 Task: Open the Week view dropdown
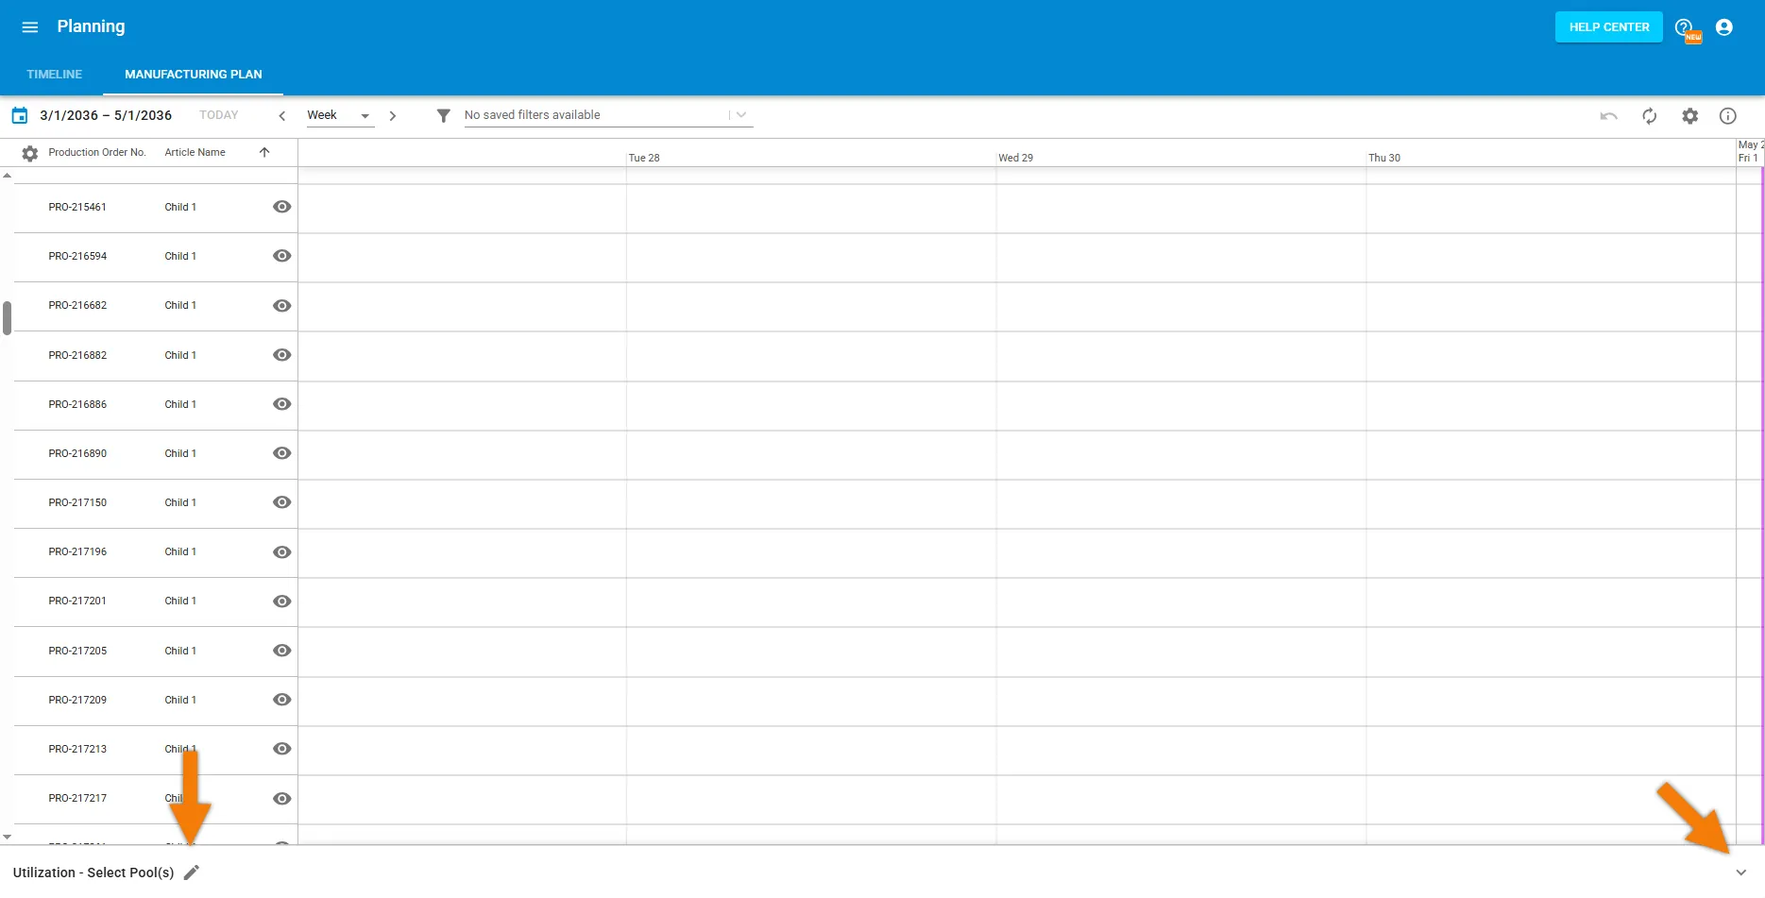point(339,115)
